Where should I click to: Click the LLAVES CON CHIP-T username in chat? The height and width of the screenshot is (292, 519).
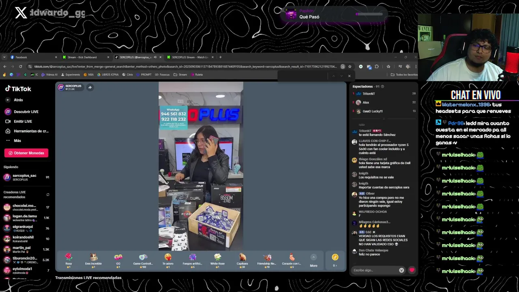(x=375, y=141)
